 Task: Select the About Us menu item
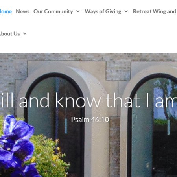point(10,34)
